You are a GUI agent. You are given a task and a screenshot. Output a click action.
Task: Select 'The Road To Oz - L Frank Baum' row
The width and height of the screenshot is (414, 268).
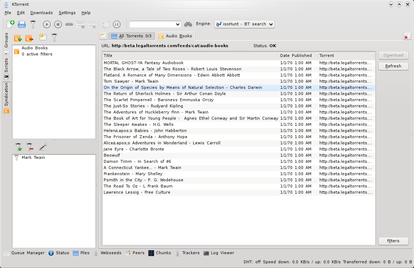coord(239,186)
